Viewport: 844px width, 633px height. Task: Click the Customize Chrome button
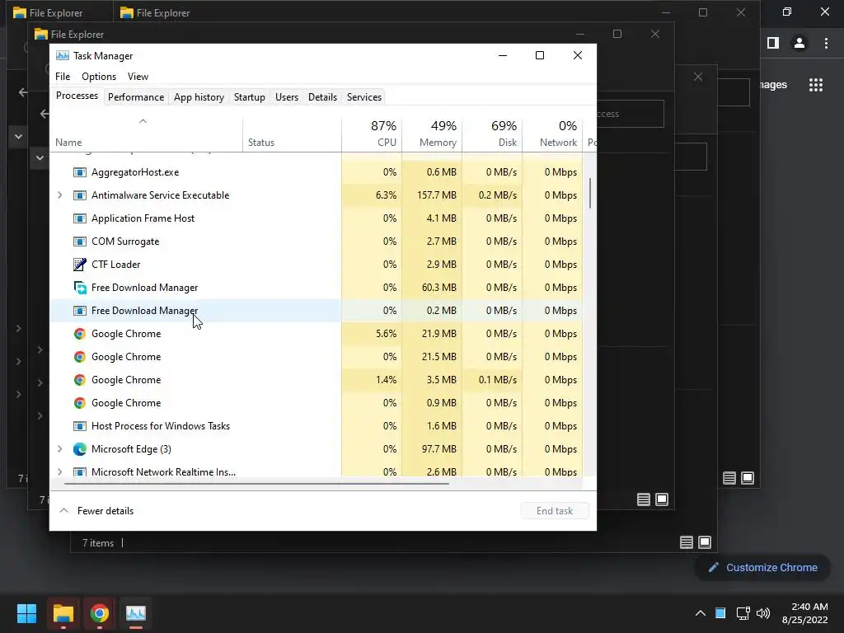point(762,567)
